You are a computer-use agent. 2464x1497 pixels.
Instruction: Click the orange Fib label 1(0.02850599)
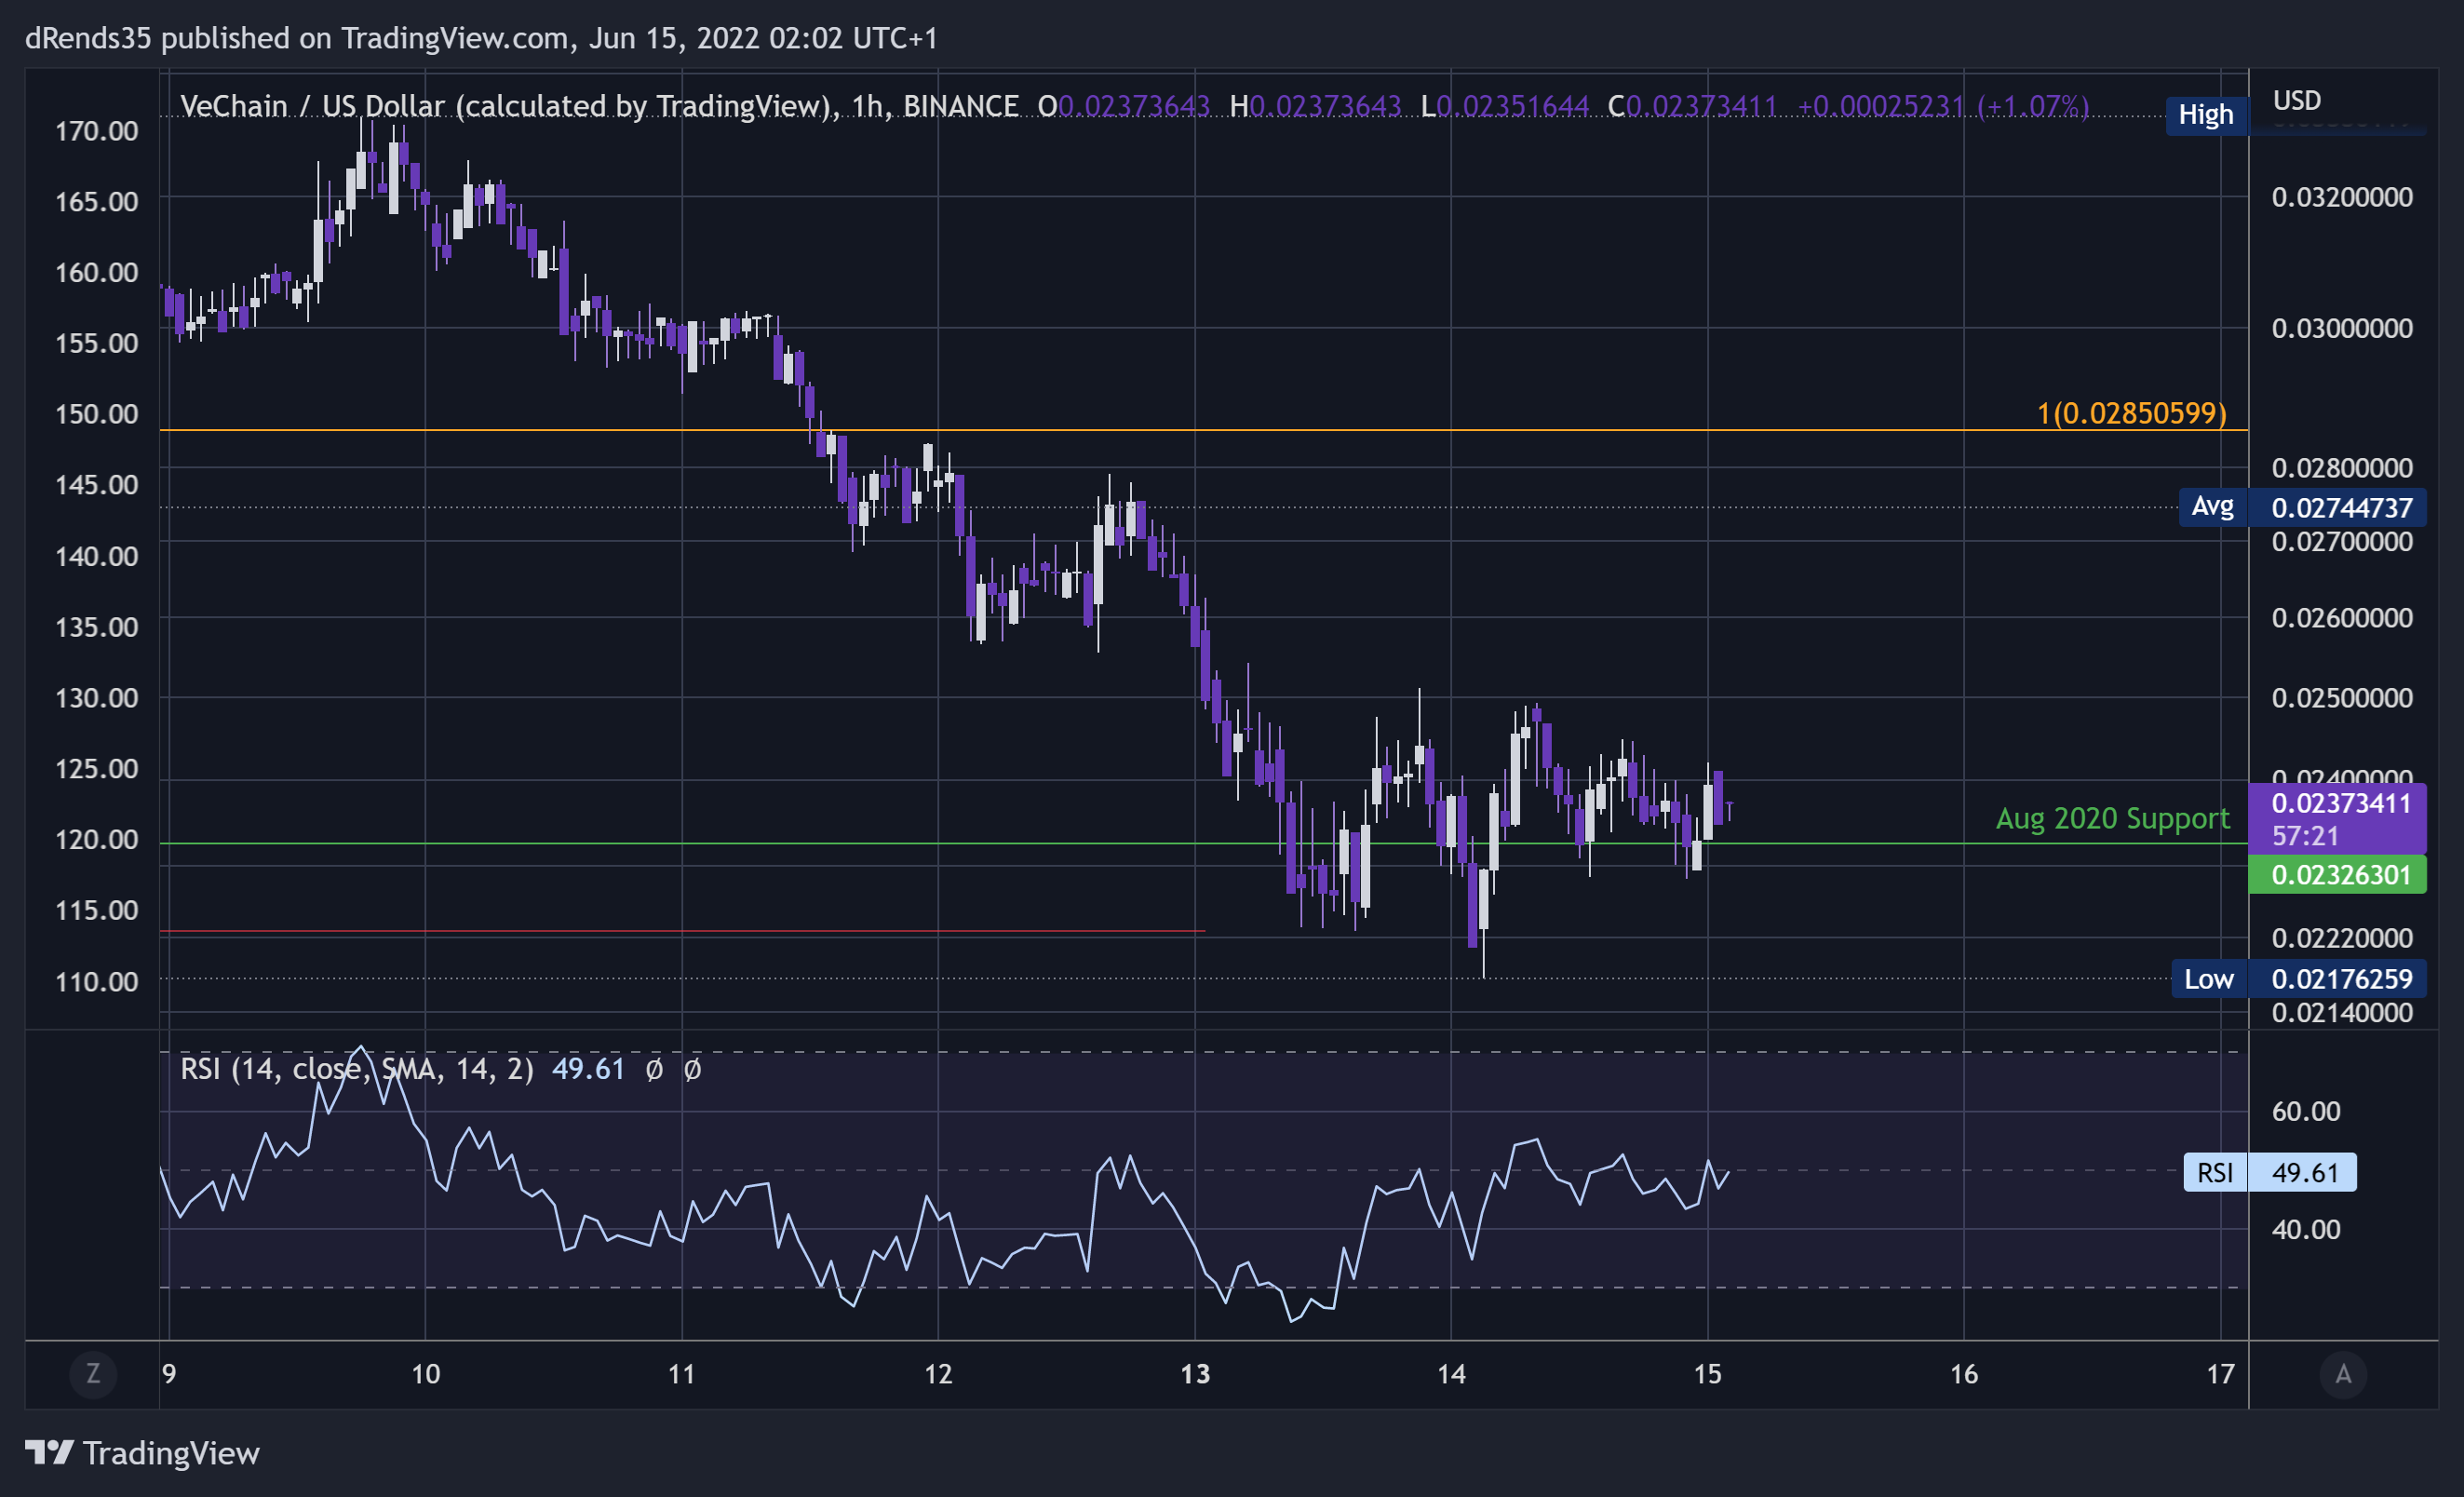(2132, 413)
